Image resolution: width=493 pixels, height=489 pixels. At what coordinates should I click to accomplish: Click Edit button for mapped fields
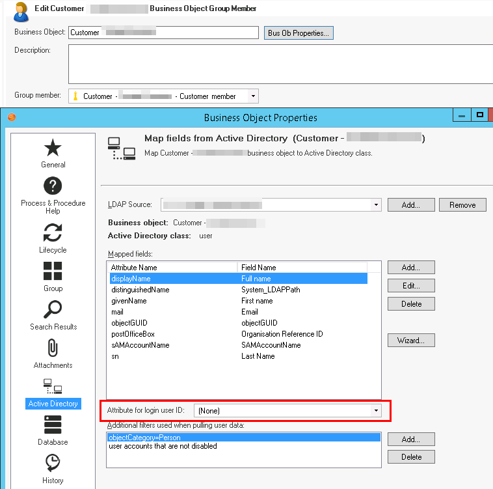coord(411,286)
